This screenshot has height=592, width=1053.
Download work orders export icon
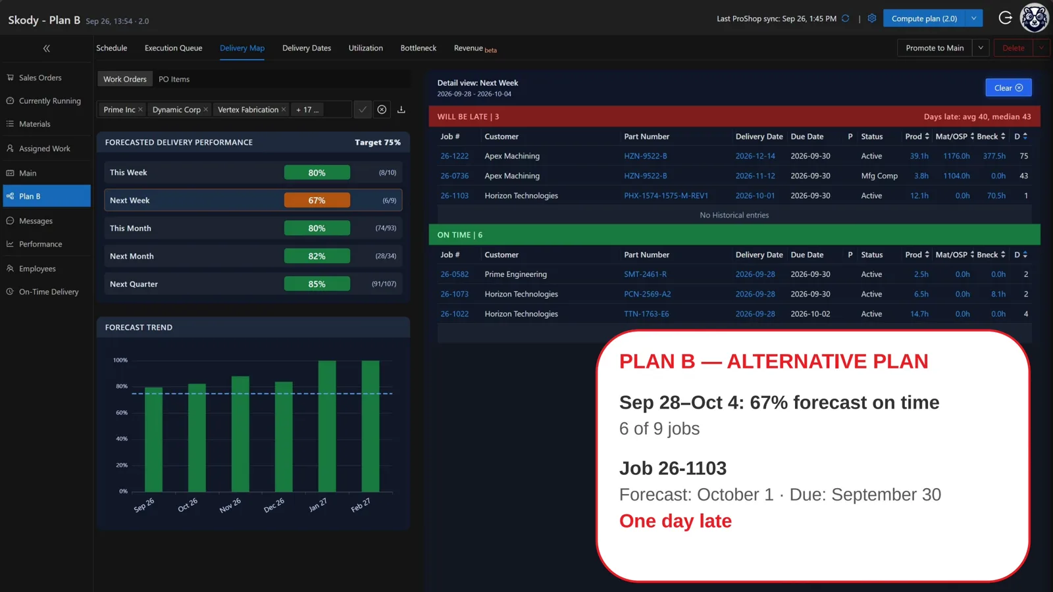click(x=401, y=110)
